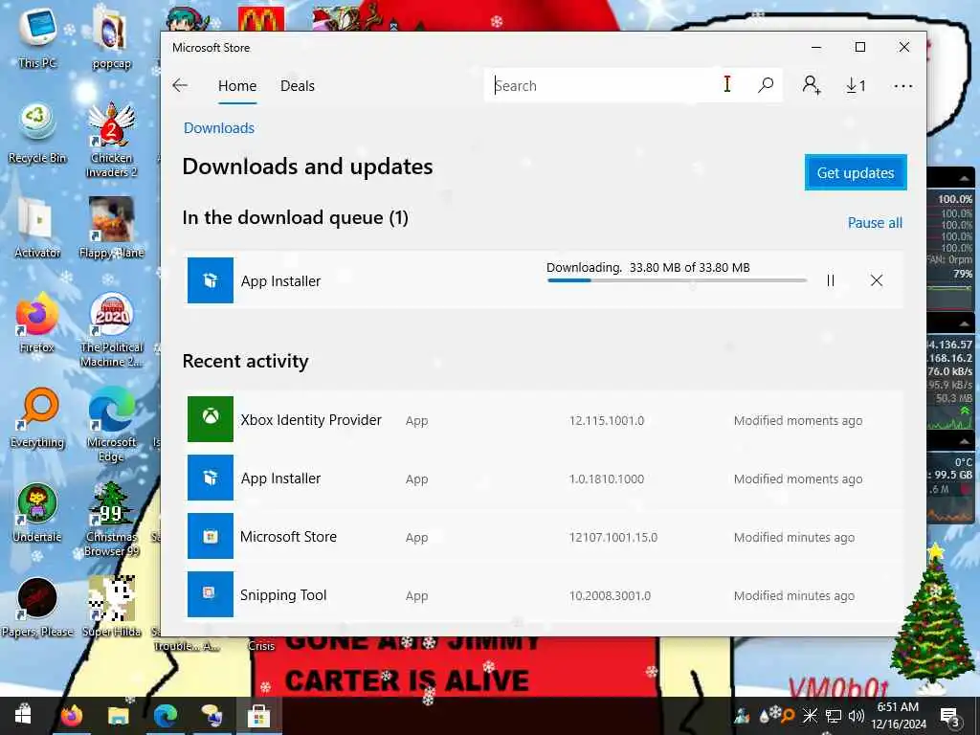Open the account sign-in icon
980x735 pixels.
[x=812, y=85]
